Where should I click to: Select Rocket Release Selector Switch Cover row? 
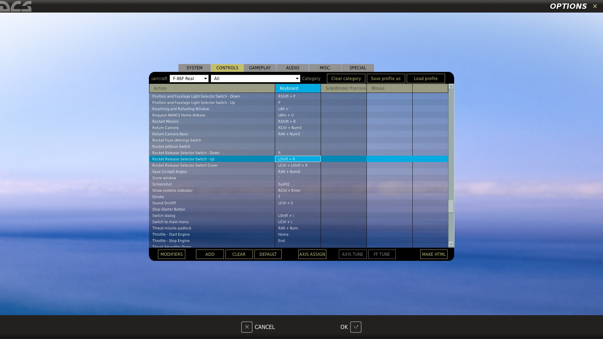click(299, 165)
